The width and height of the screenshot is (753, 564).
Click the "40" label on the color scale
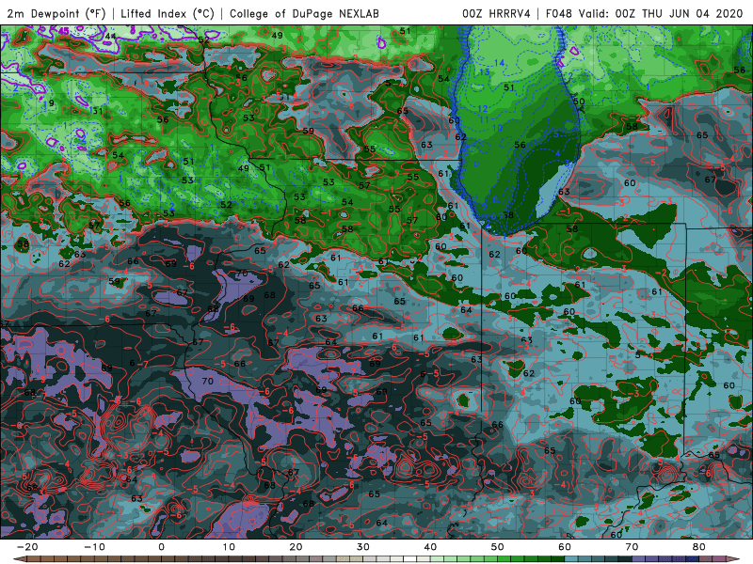click(430, 547)
